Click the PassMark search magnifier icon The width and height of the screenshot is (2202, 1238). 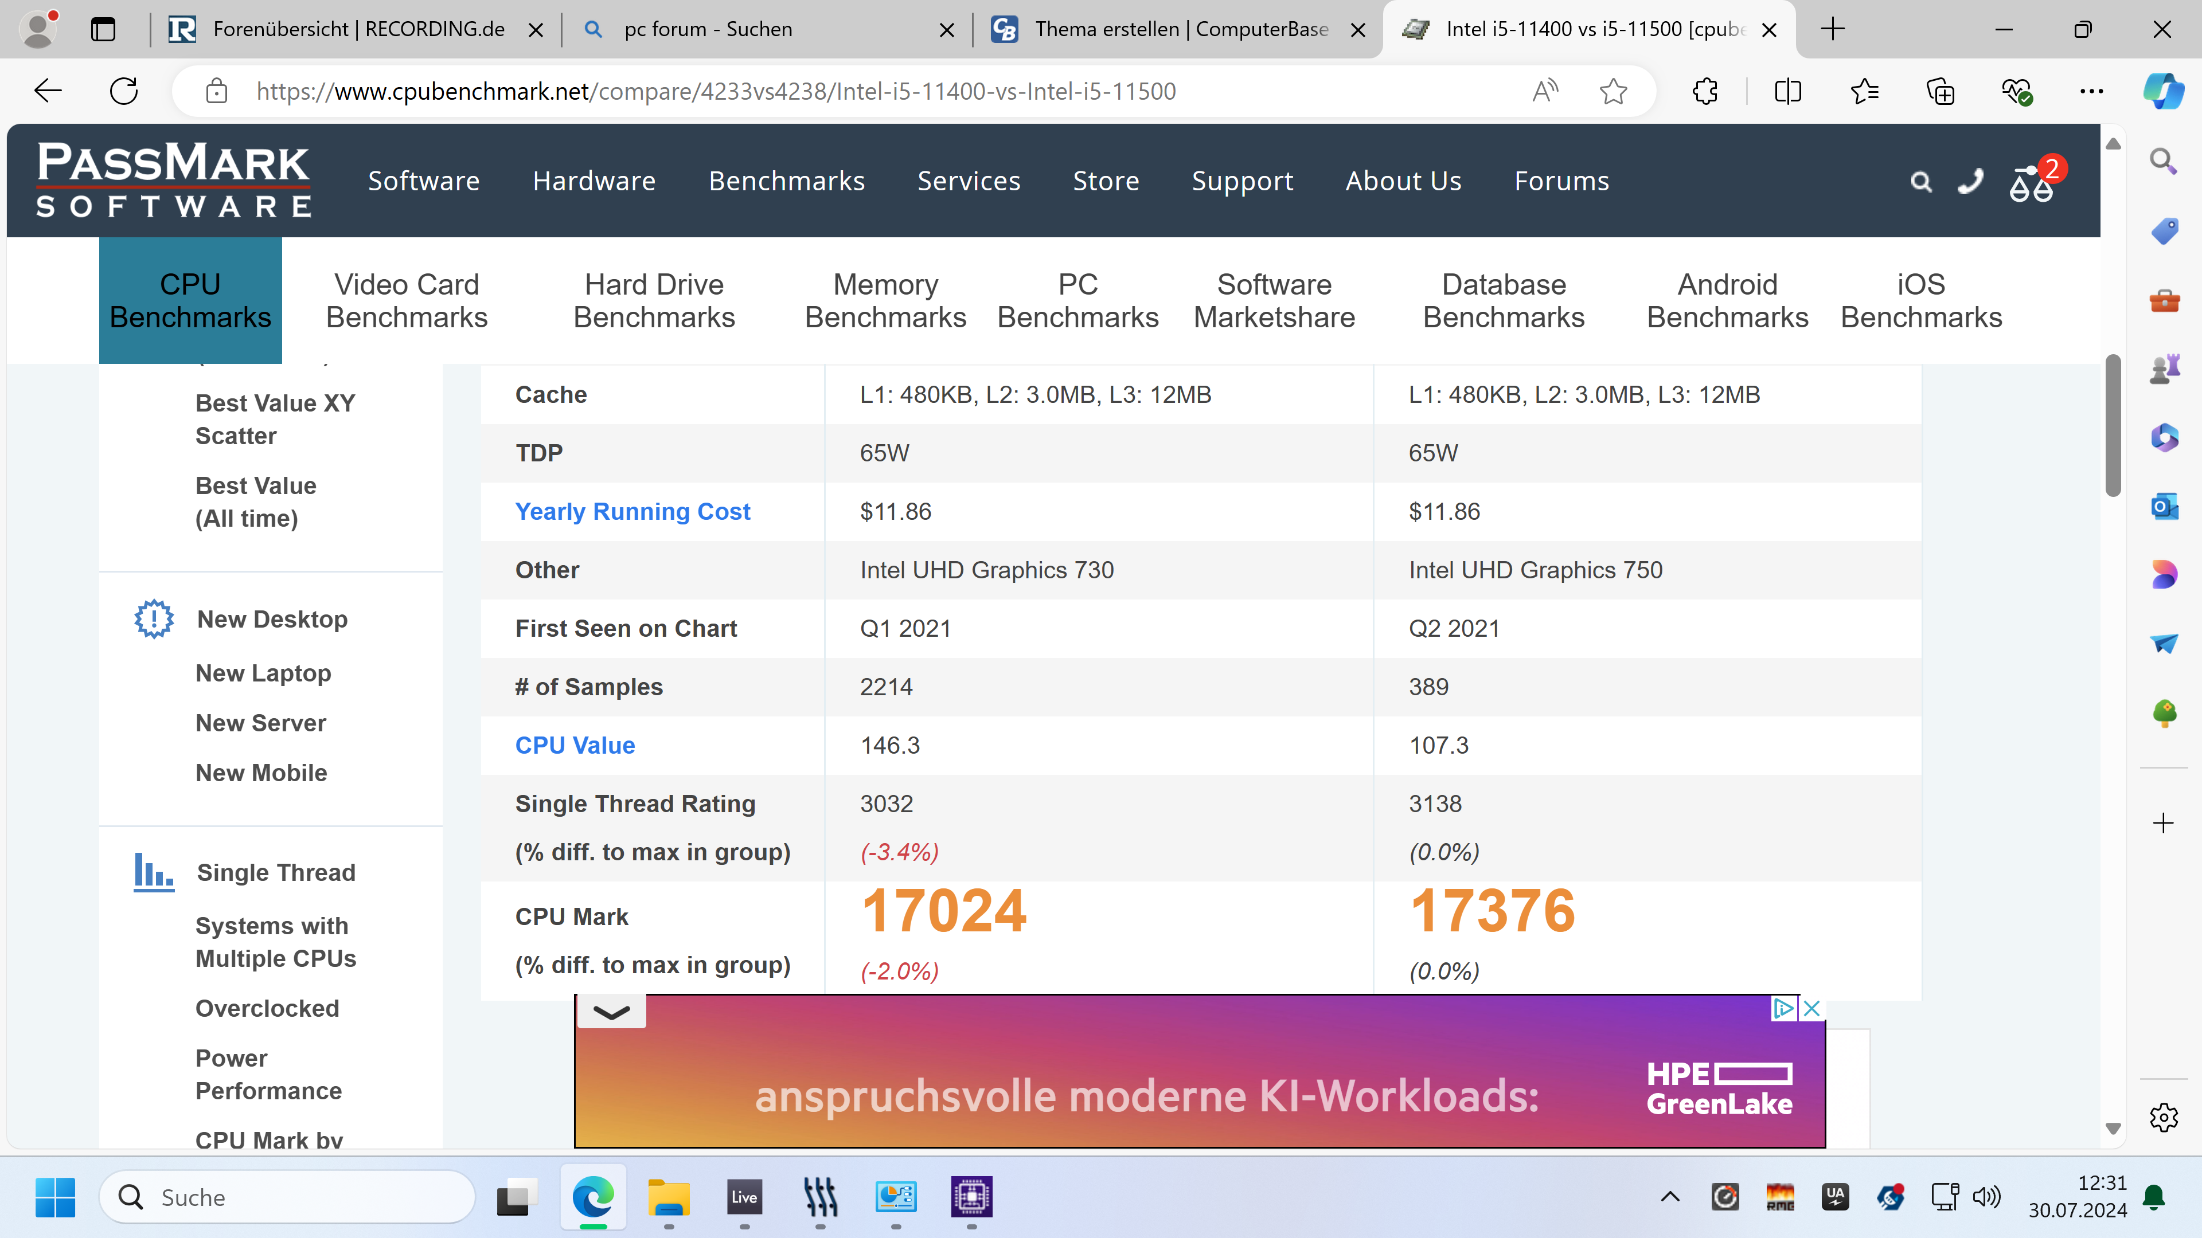pos(1921,181)
